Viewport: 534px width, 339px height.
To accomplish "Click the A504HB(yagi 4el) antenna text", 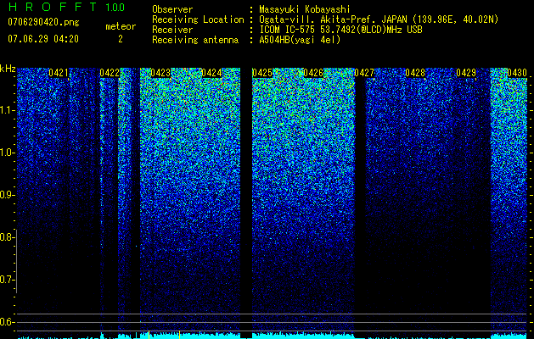I will click(300, 40).
